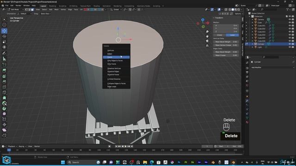Activate the Move tool
This screenshot has height=166, width=296.
[4, 31]
